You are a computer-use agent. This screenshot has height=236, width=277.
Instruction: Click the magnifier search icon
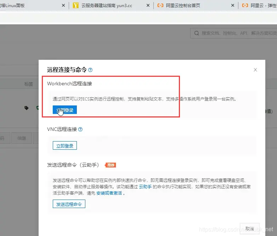[x=197, y=33]
